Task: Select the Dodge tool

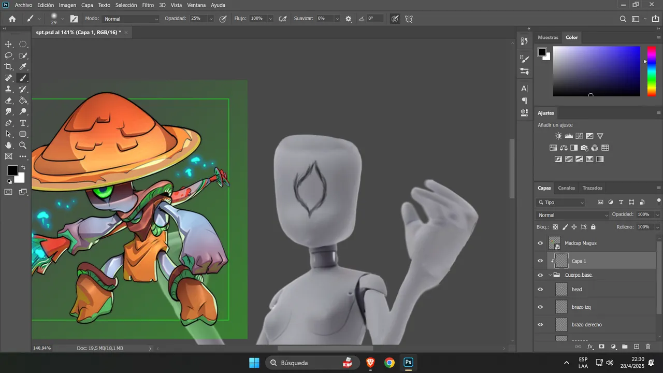Action: pyautogui.click(x=23, y=111)
